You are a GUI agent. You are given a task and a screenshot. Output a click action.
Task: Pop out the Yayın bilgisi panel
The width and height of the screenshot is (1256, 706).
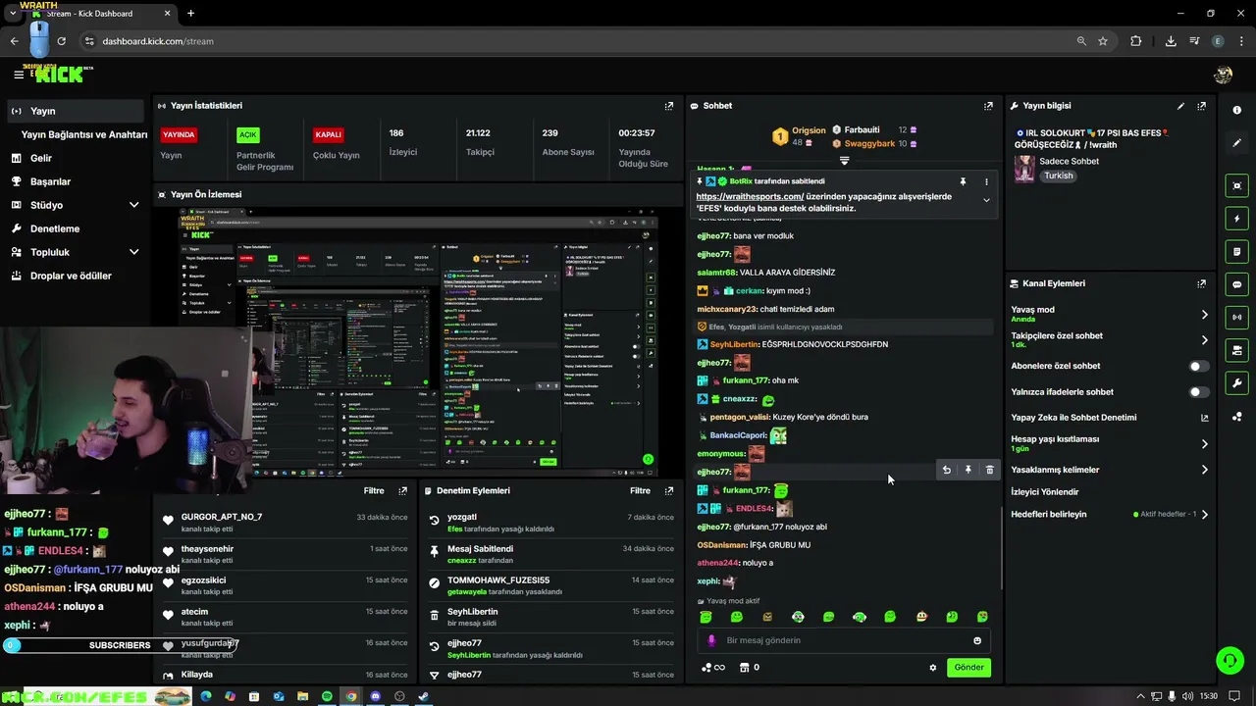[1201, 106]
